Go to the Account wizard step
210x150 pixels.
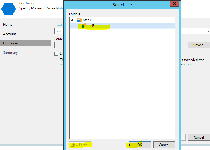click(9, 34)
